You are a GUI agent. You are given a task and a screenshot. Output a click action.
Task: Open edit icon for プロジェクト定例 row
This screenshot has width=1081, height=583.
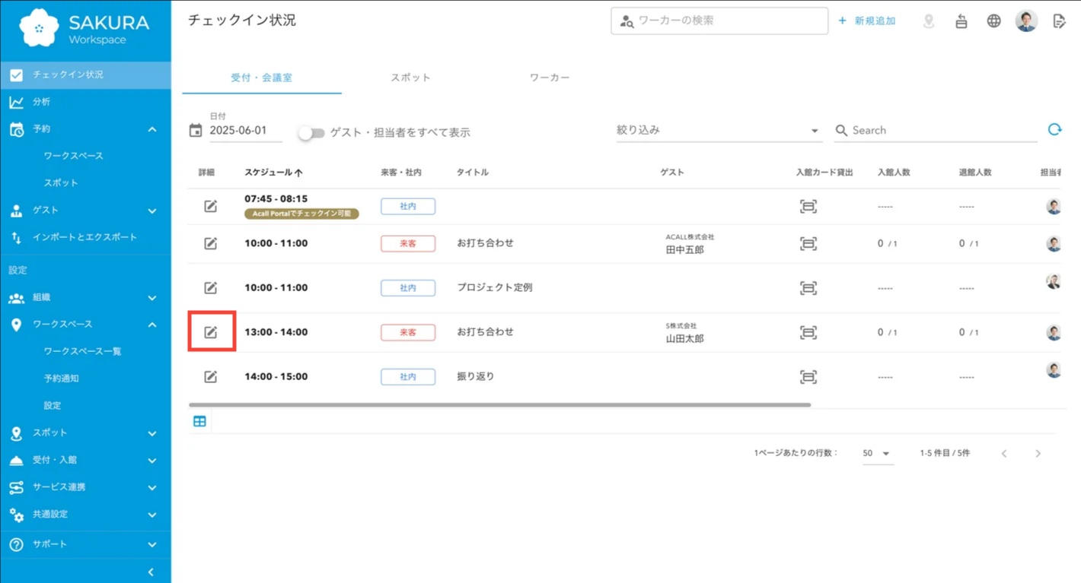211,288
